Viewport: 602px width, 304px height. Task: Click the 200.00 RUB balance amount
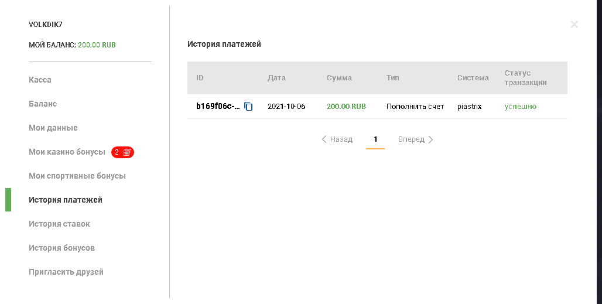97,45
